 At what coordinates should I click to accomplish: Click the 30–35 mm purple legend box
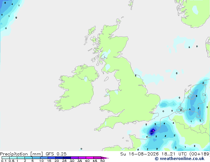click(75, 158)
